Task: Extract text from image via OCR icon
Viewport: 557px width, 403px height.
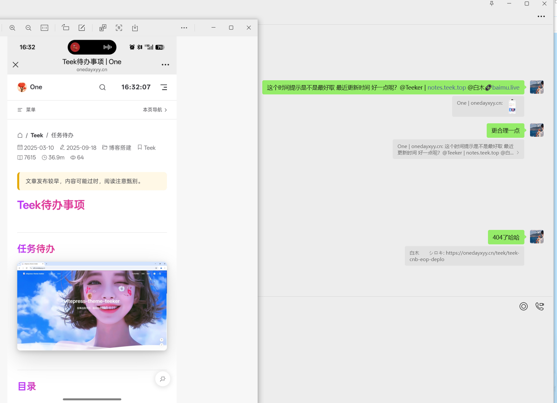Action: tap(119, 28)
